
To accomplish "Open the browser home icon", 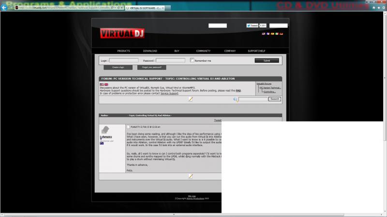I will pos(373,8).
